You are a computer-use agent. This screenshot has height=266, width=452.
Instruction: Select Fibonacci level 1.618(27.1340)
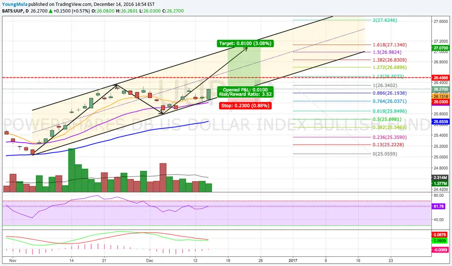pos(390,45)
